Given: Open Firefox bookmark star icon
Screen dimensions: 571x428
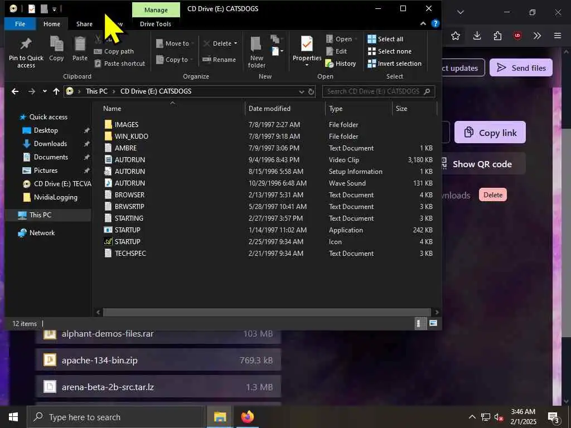Looking at the screenshot, I should (x=455, y=36).
